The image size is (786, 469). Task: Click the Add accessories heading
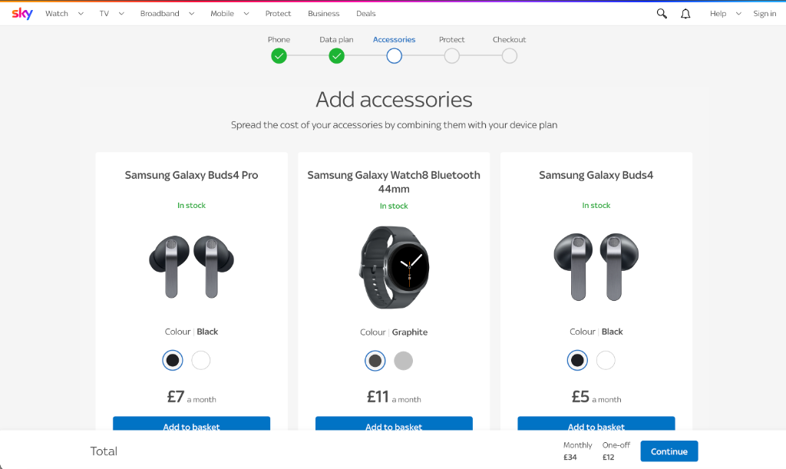click(x=394, y=99)
